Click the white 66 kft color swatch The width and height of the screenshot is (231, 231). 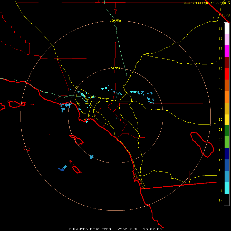(x=227, y=28)
